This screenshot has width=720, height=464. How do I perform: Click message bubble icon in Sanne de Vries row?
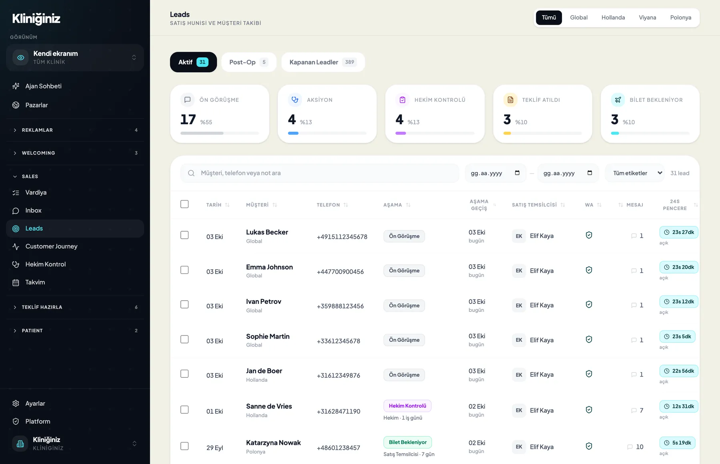click(x=634, y=410)
